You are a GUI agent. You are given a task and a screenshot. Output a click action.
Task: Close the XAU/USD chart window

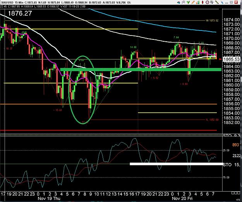236,2
